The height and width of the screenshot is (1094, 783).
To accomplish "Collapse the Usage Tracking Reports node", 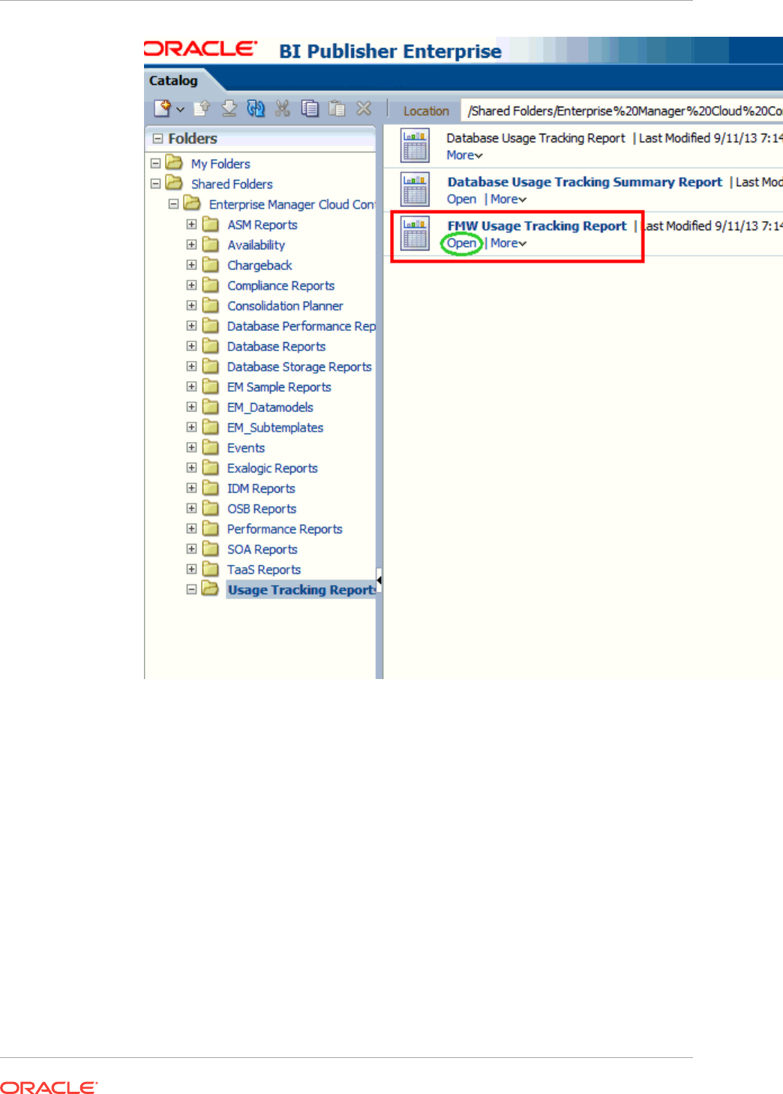I will coord(191,589).
